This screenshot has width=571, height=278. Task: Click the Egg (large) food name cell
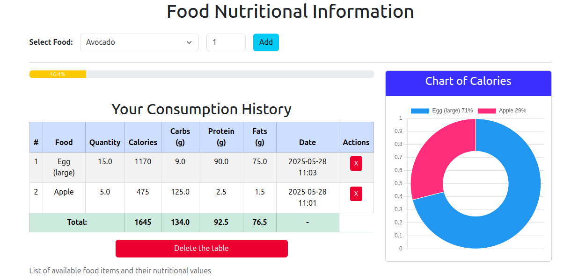[x=64, y=167]
